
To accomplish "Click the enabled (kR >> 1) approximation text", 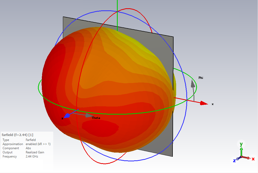I will click(38, 144).
